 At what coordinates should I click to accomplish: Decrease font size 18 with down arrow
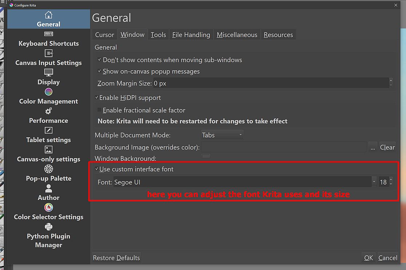coord(391,184)
